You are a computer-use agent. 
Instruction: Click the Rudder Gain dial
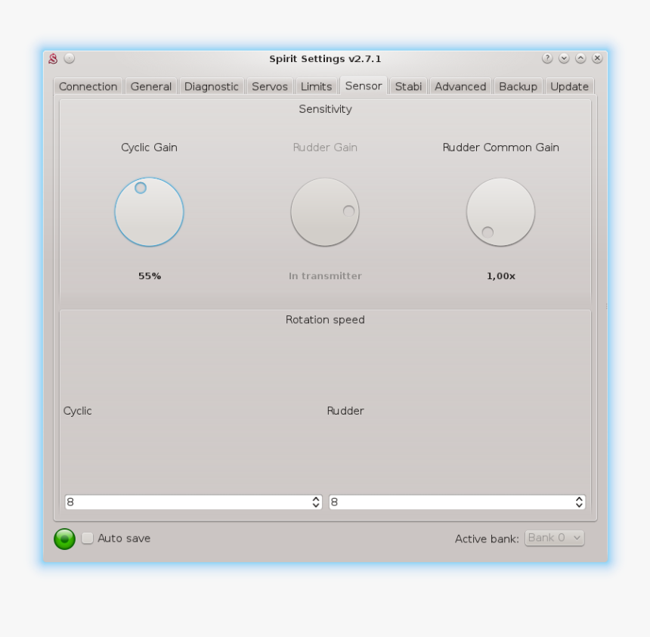pos(325,212)
